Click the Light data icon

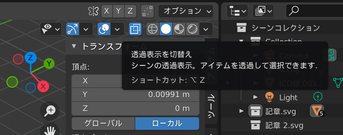point(318,97)
